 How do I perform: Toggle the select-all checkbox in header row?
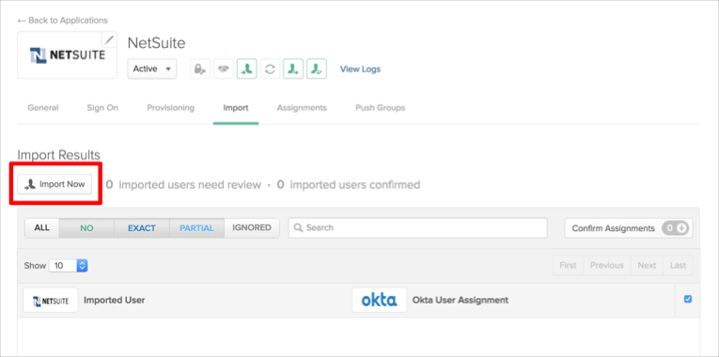coord(687,300)
